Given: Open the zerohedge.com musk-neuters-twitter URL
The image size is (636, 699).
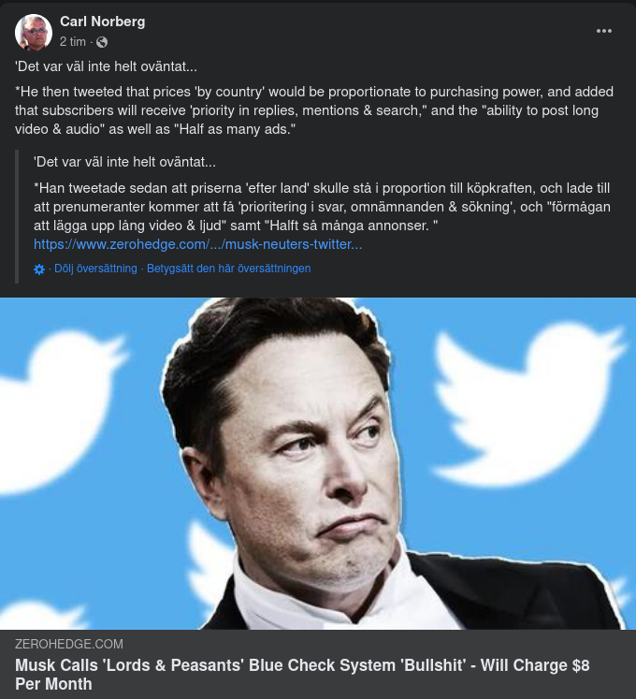Looking at the screenshot, I should pos(197,244).
